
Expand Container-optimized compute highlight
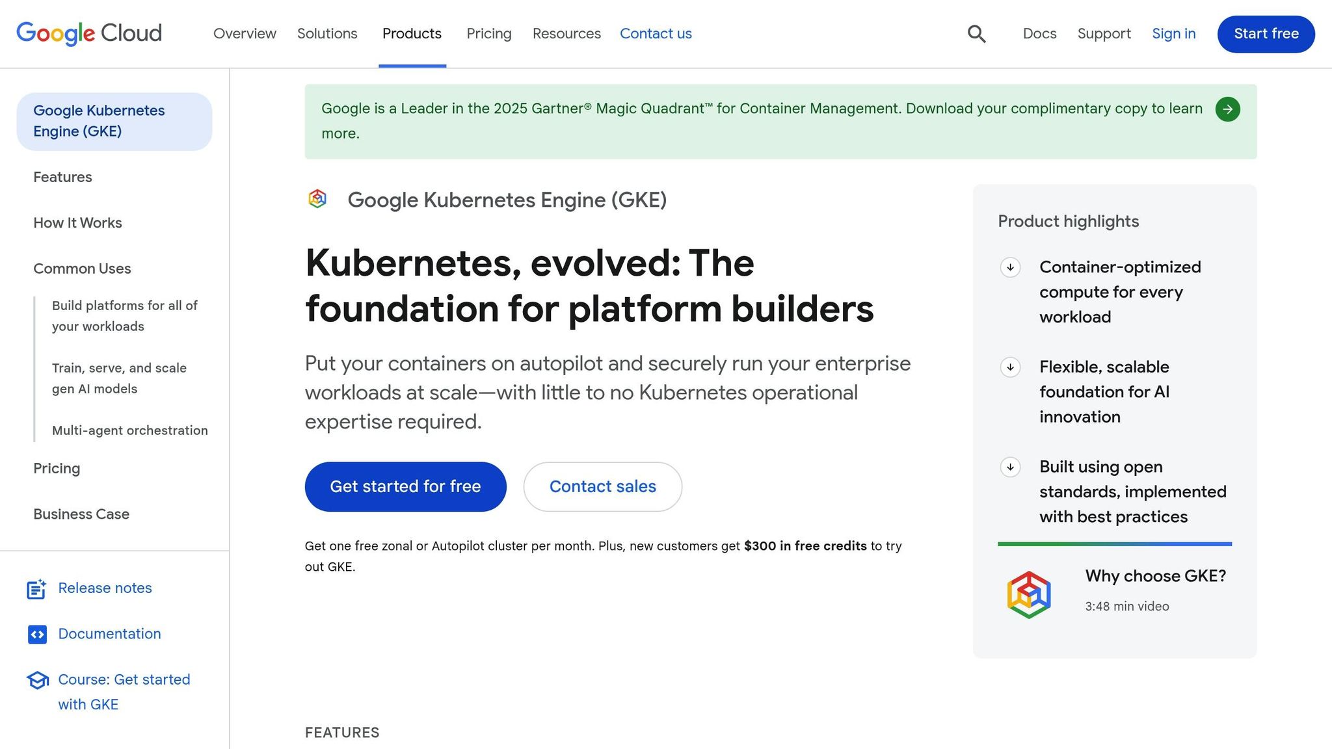tap(1009, 268)
